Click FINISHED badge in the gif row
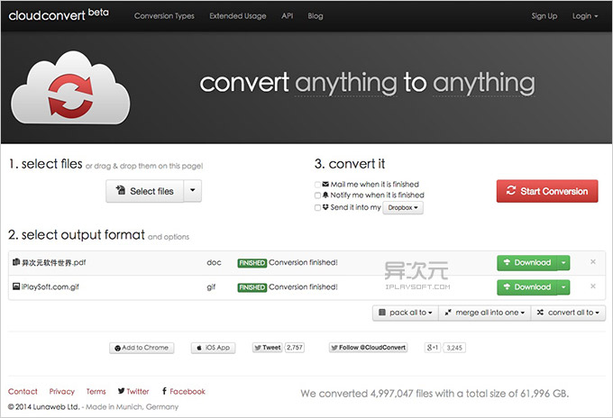This screenshot has width=613, height=418. (x=252, y=287)
